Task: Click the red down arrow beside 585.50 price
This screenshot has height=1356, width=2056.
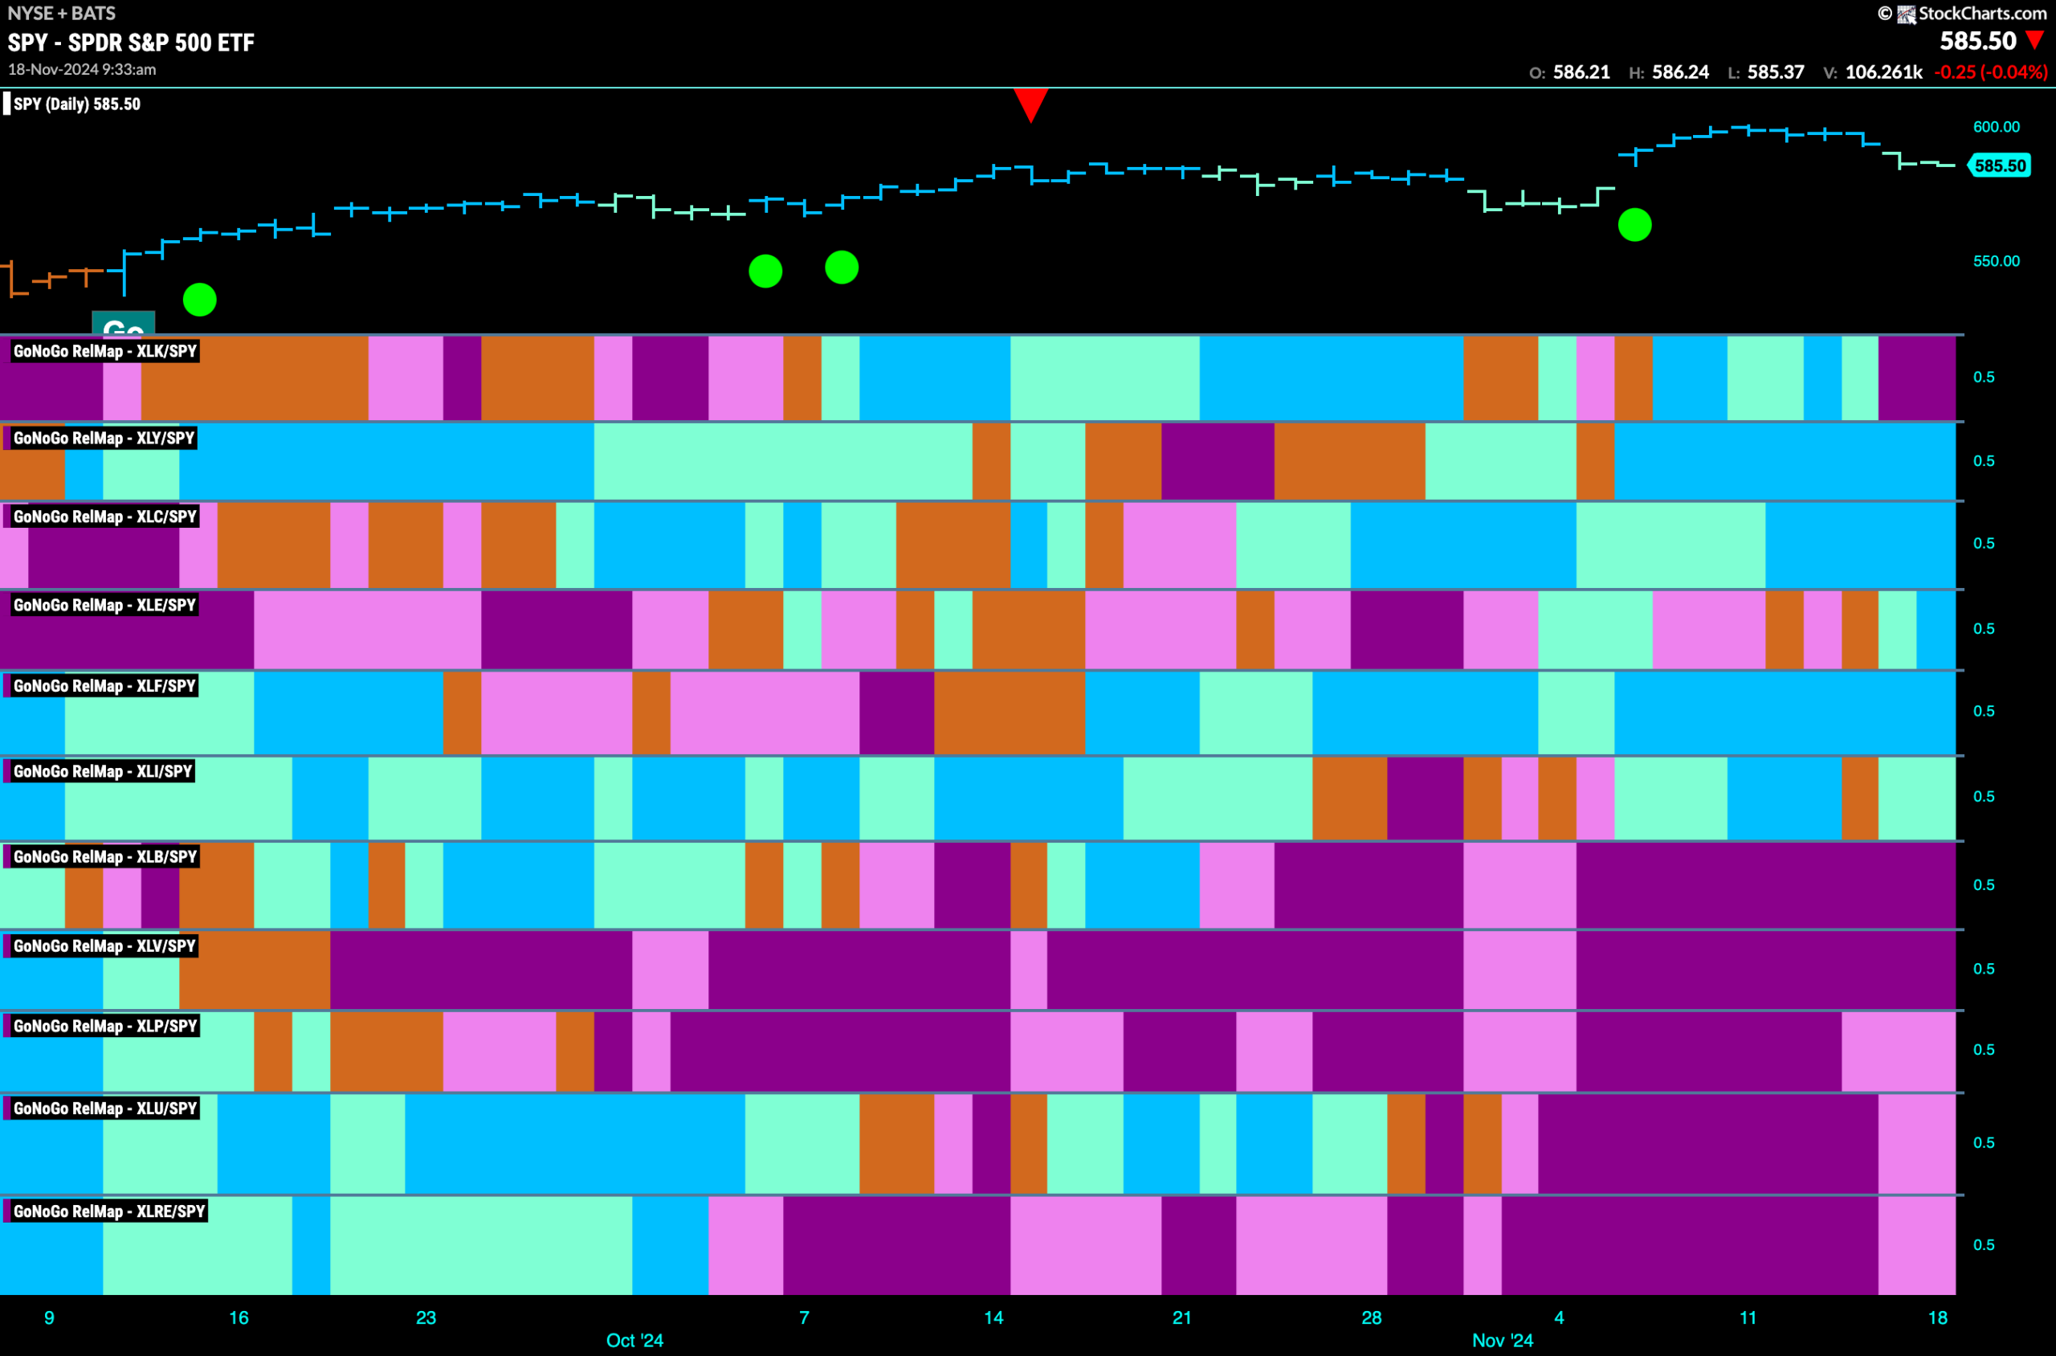Action: pyautogui.click(x=2035, y=40)
